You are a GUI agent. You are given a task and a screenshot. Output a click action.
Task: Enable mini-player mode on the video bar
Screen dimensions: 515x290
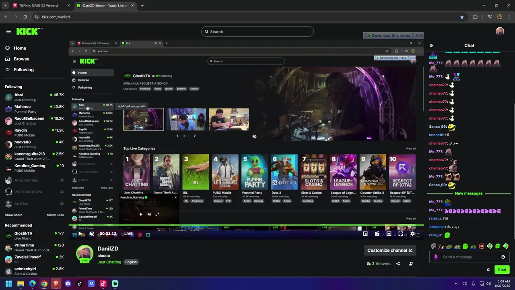pyautogui.click(x=365, y=234)
